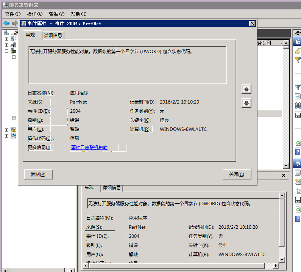The width and height of the screenshot is (301, 272).
Task: Click the attach task clock icon
Action: click(x=298, y=181)
